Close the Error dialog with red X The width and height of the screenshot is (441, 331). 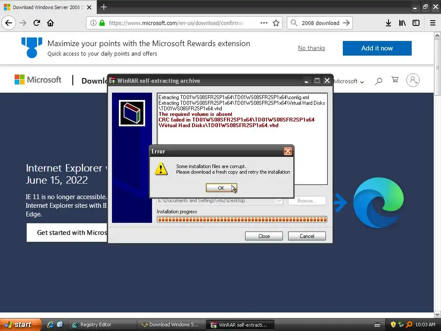pyautogui.click(x=288, y=151)
